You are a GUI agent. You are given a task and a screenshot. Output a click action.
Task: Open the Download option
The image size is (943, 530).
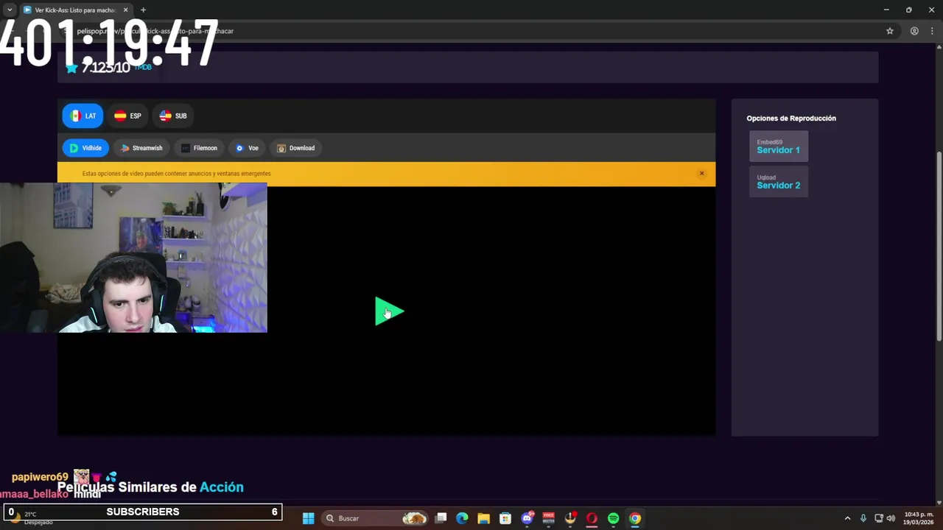(295, 148)
